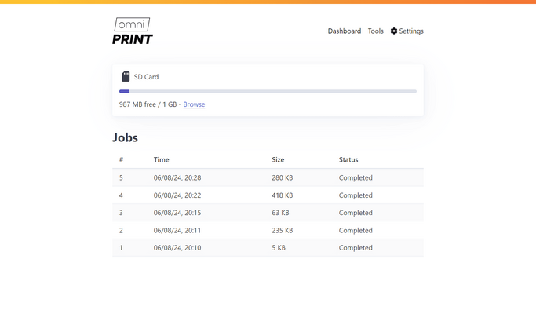
Task: Browse the SD card files
Action: click(194, 104)
